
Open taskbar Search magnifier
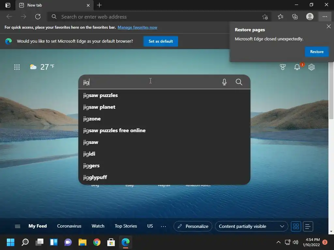point(25,242)
